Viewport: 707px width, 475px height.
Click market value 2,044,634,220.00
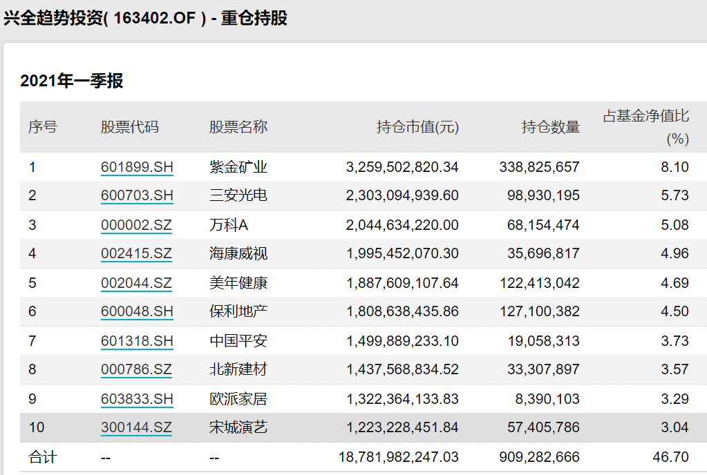pos(402,224)
